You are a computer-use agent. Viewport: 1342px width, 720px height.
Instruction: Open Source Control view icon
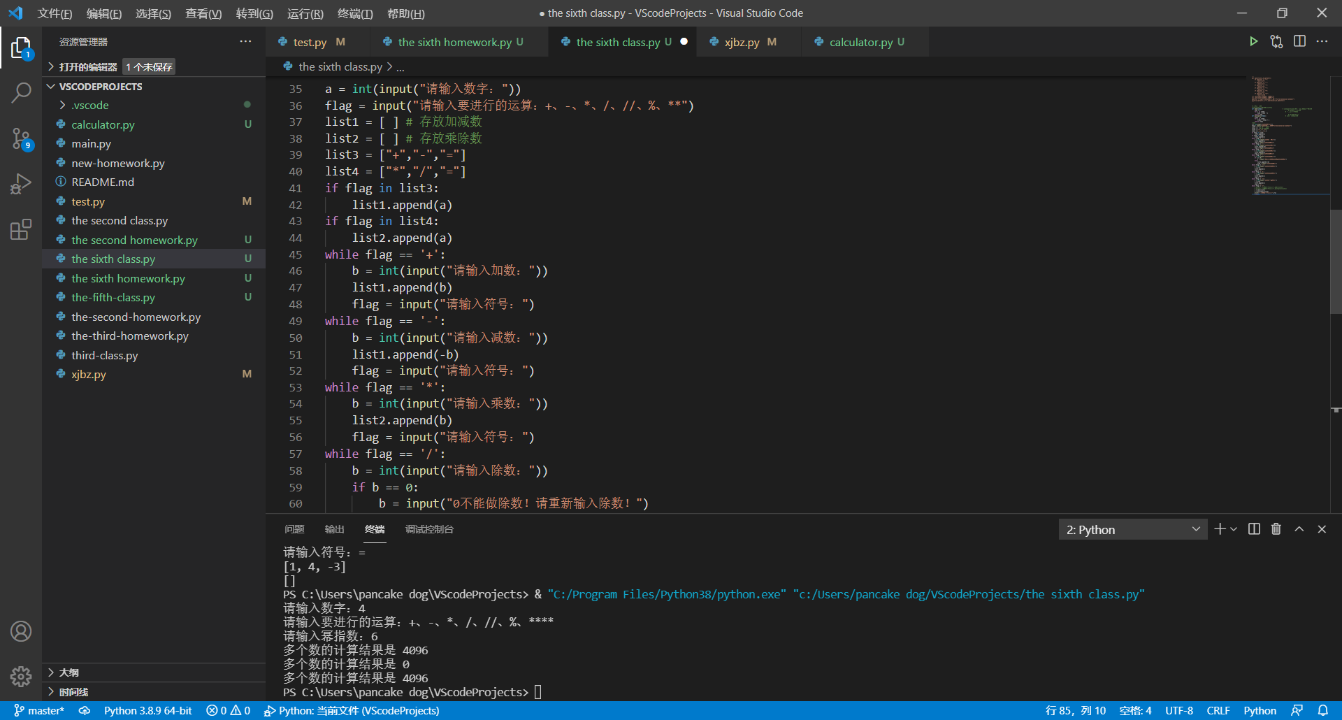tap(21, 138)
